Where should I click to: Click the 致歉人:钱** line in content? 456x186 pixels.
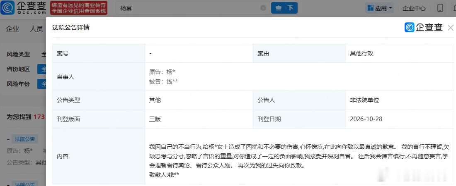(x=164, y=175)
